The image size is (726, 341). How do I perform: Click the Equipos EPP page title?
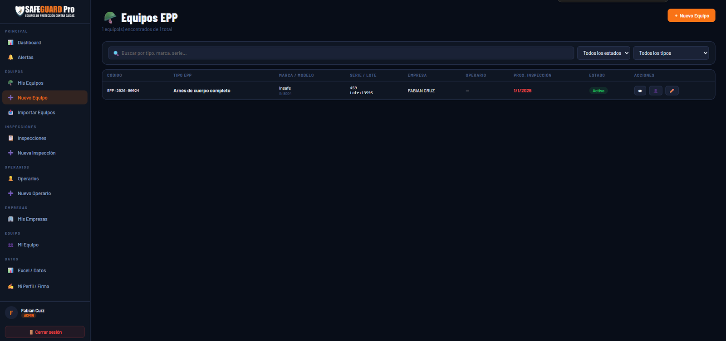[149, 18]
